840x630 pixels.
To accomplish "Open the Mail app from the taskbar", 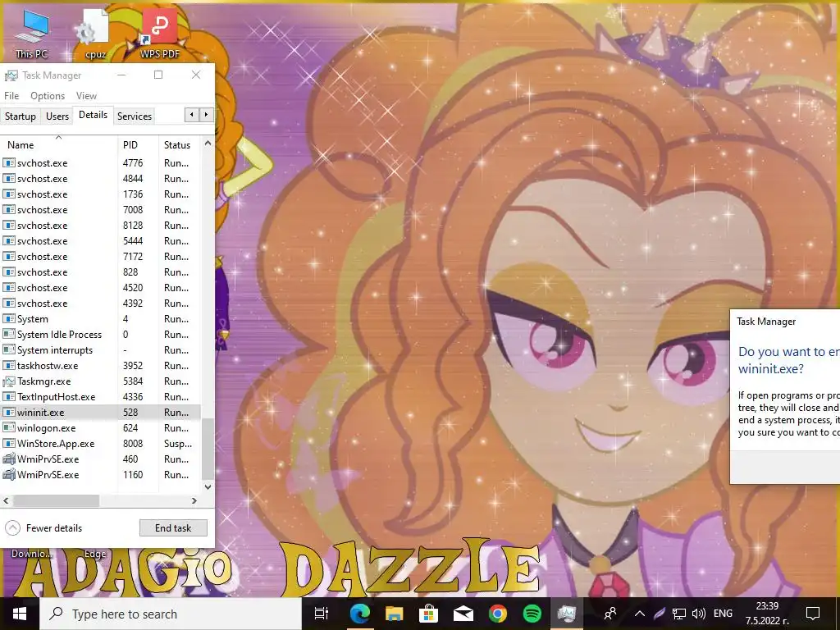I will [x=463, y=614].
